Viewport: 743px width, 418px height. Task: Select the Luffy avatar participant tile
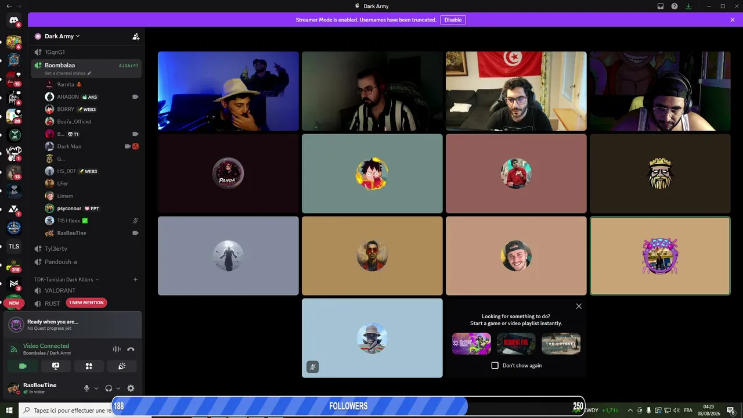pos(372,174)
